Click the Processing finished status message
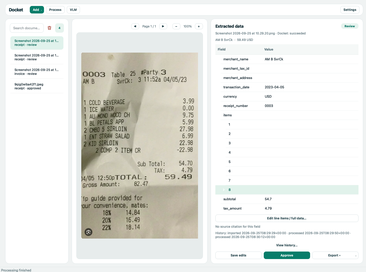 coord(16,270)
